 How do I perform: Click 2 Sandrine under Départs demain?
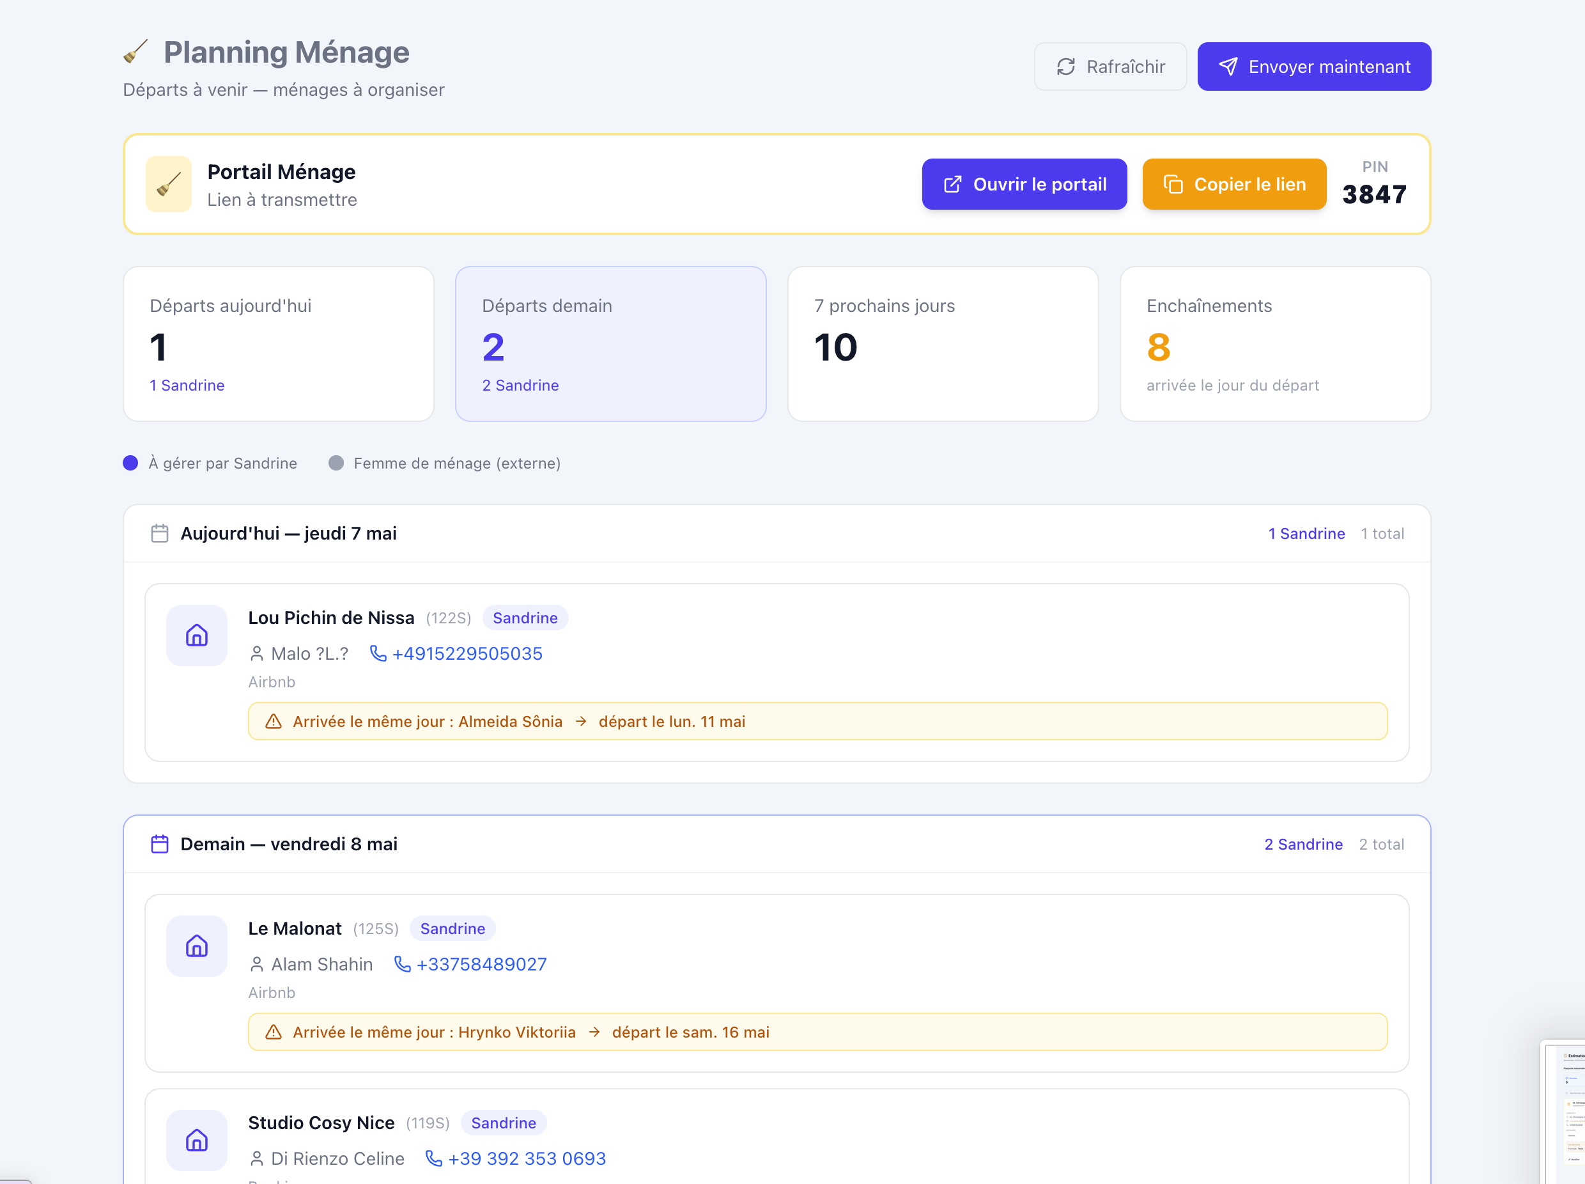point(520,385)
